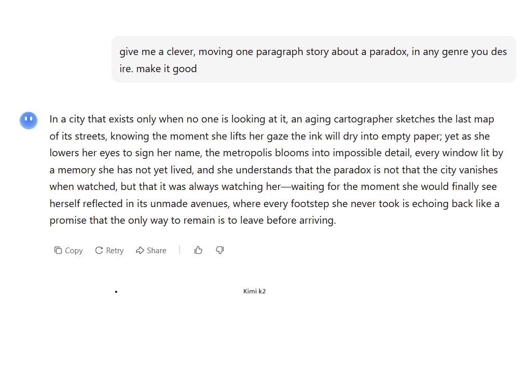The width and height of the screenshot is (525, 369).
Task: Click the blue Kimi assistant avatar
Action: click(29, 120)
